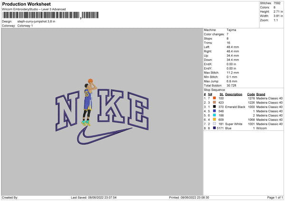Click the Machine value Tajima
285x201 pixels.
click(231, 30)
